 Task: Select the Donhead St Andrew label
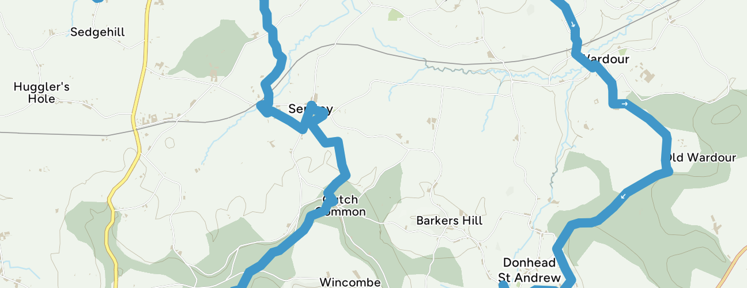pos(529,270)
